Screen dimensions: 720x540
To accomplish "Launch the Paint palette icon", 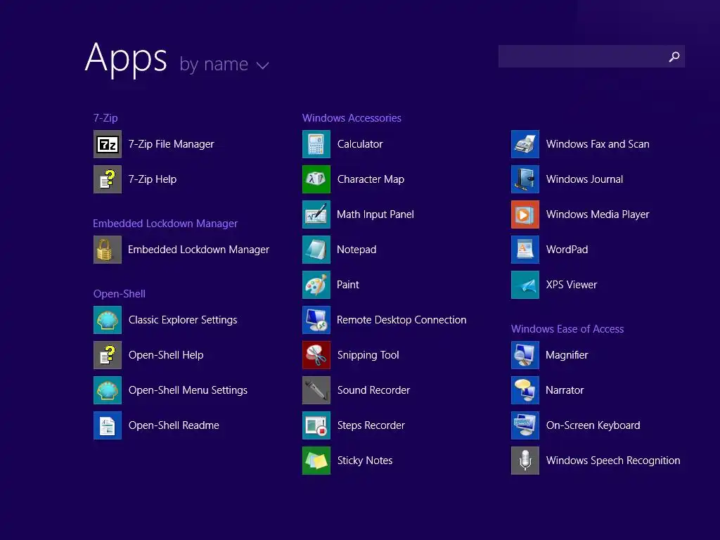I will pyautogui.click(x=316, y=285).
